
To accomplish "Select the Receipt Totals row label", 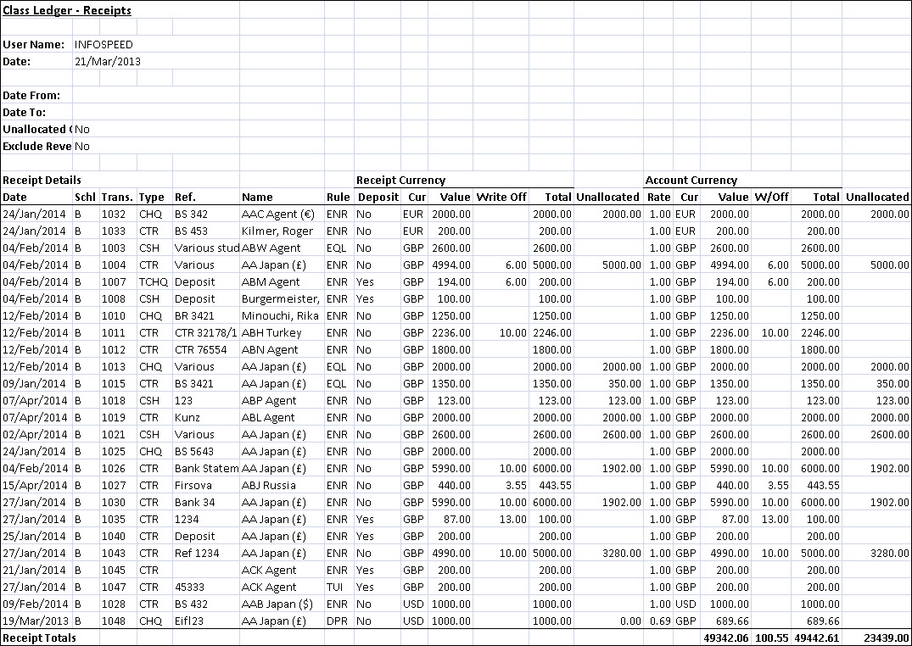I will coord(39,638).
